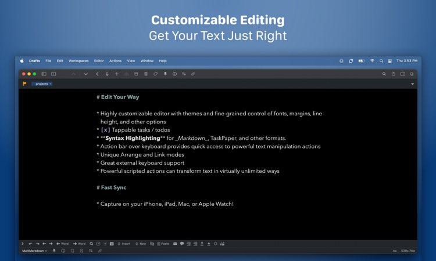Go to next draft with down chevron

click(85, 74)
